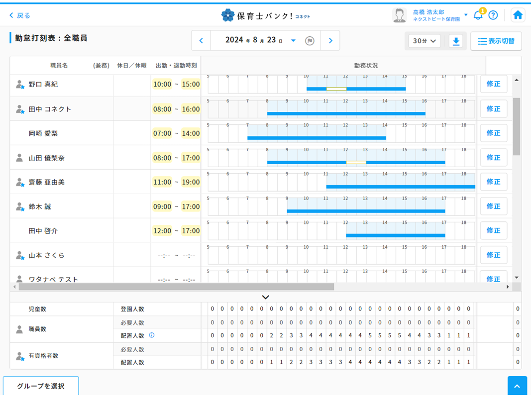Go to the home screen icon
This screenshot has width=531, height=398.
(x=518, y=15)
